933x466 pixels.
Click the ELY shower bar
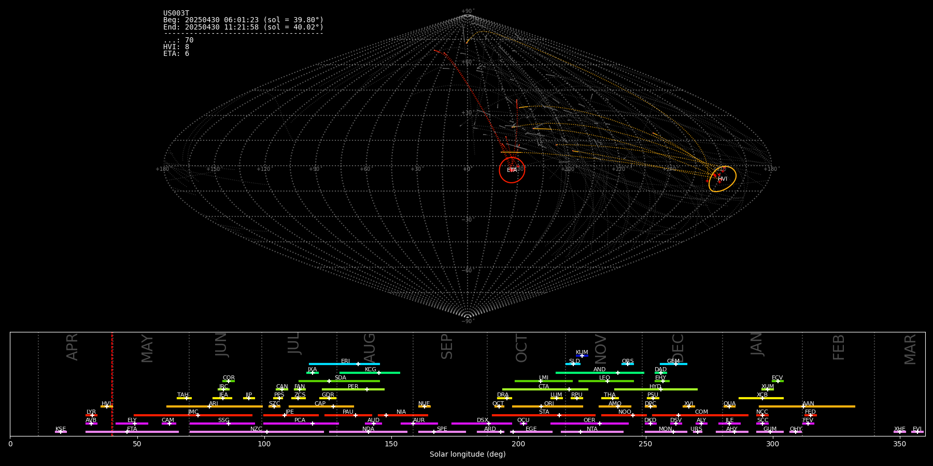point(132,424)
